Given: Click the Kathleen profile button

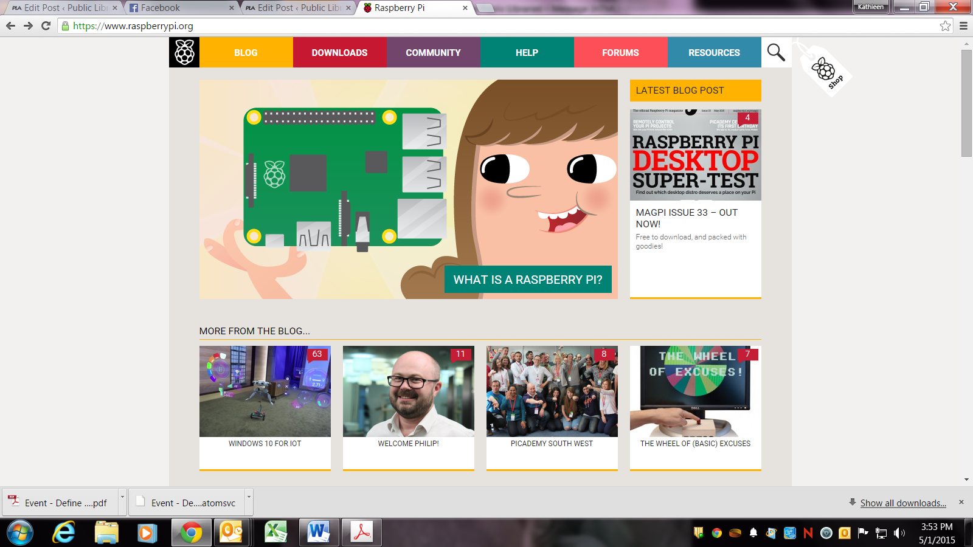Looking at the screenshot, I should [x=871, y=7].
